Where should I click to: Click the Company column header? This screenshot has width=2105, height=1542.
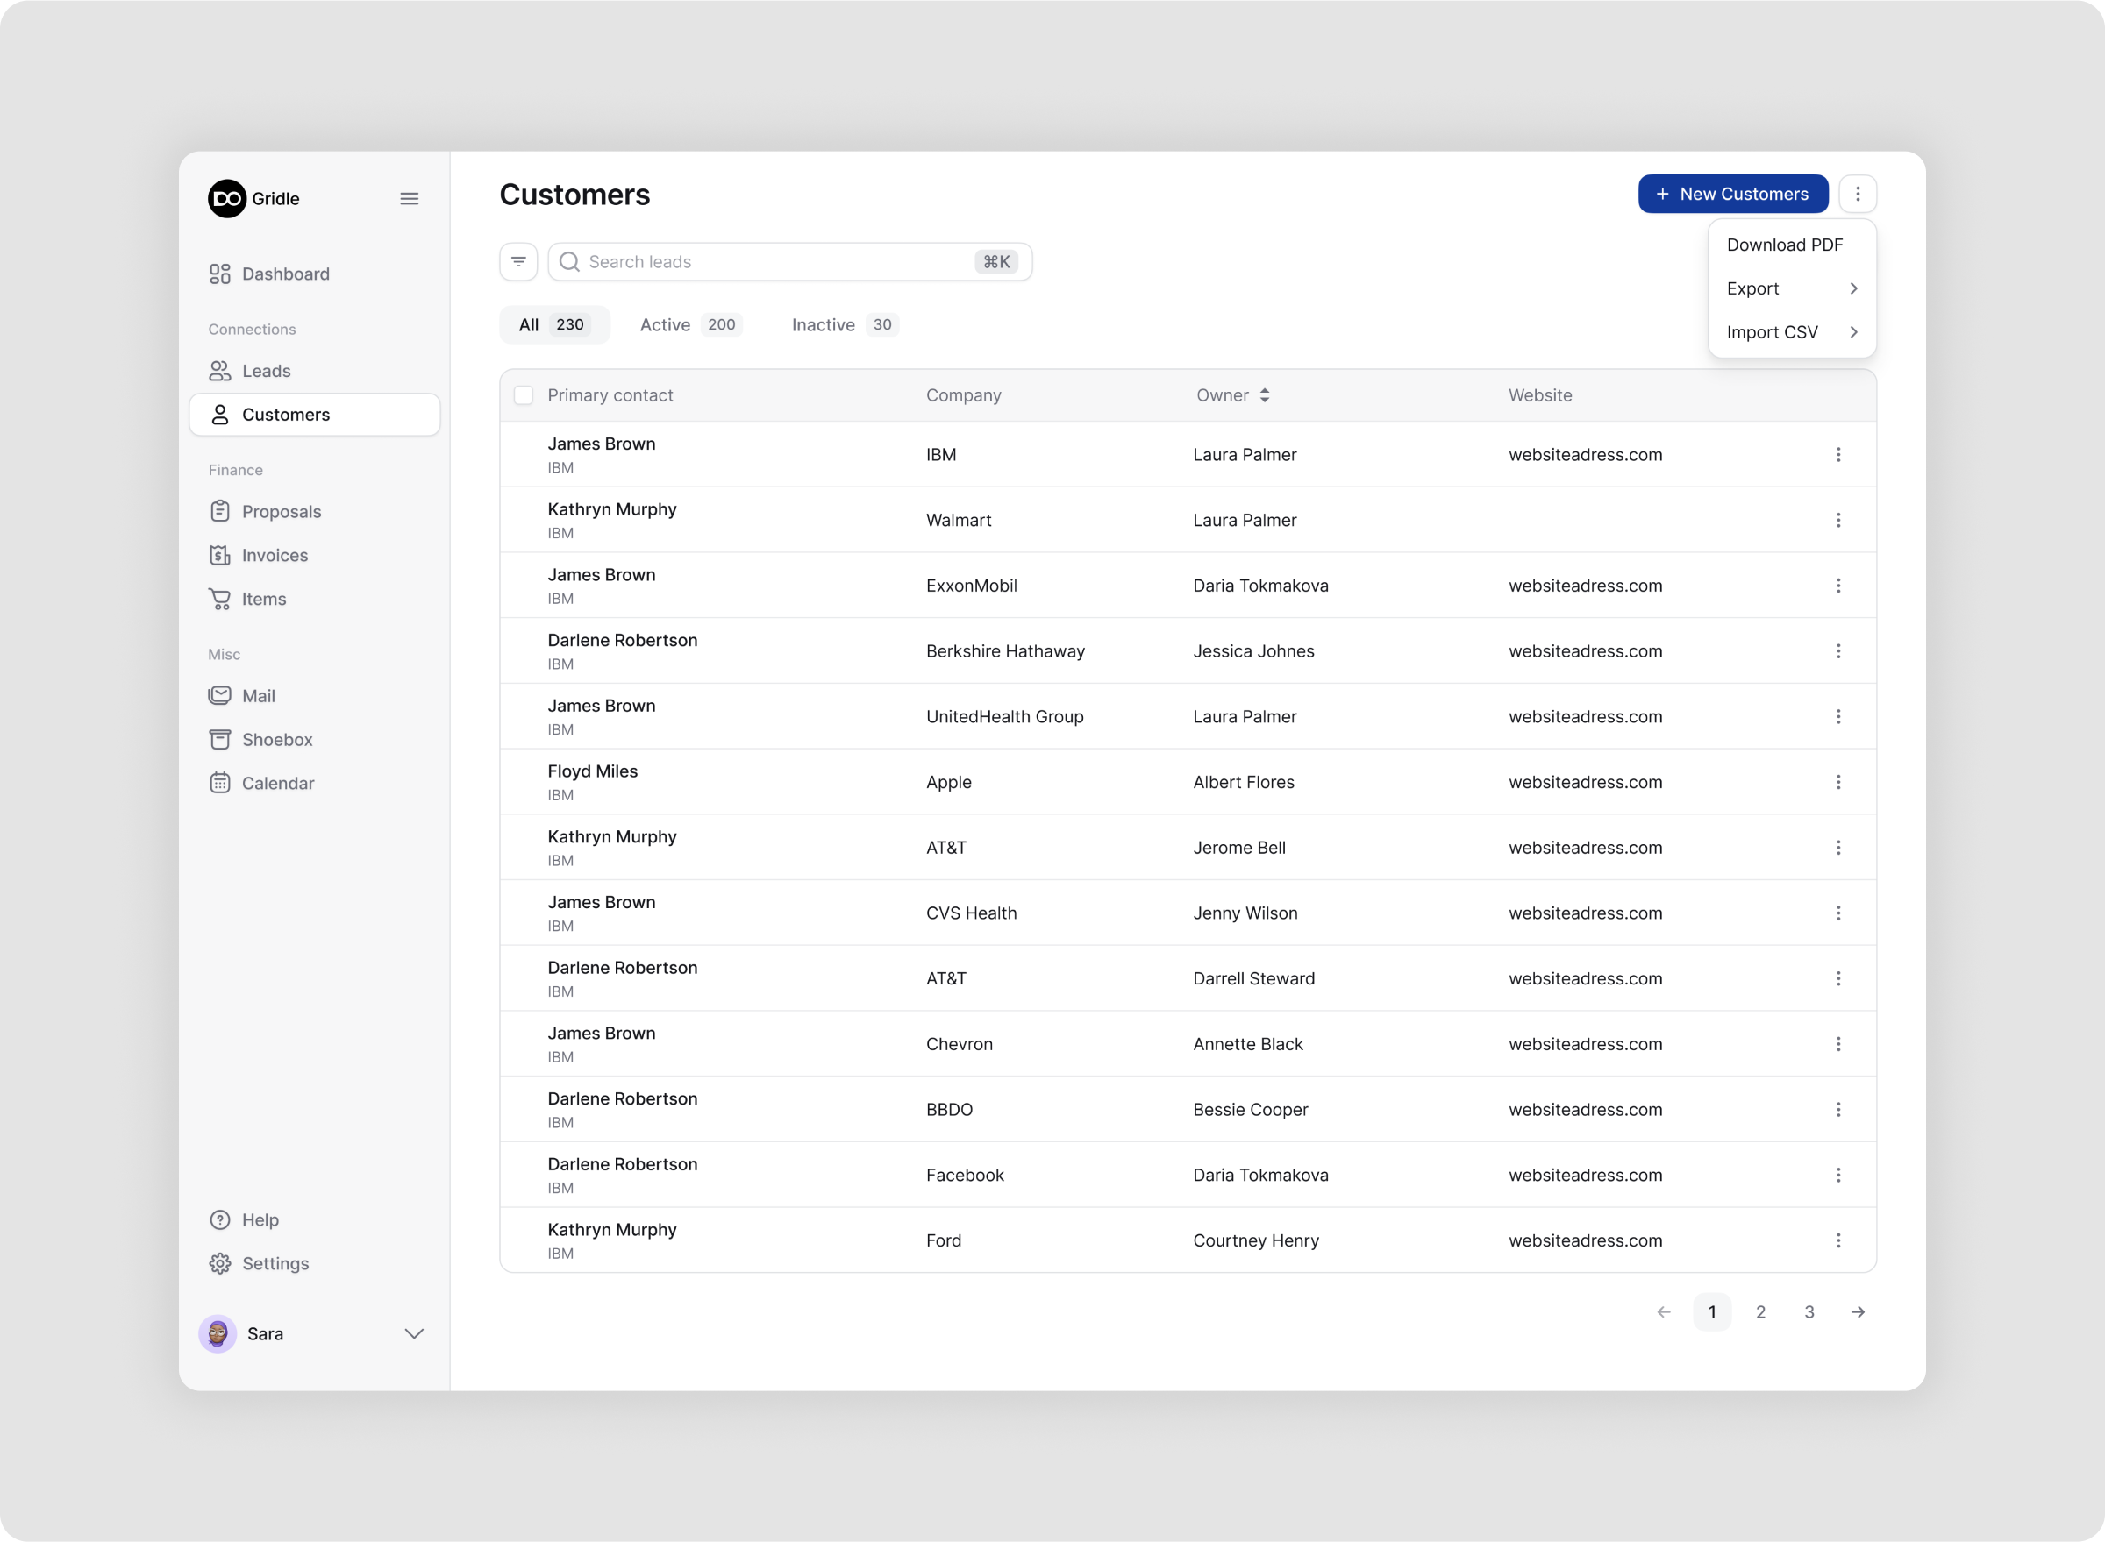(x=964, y=395)
